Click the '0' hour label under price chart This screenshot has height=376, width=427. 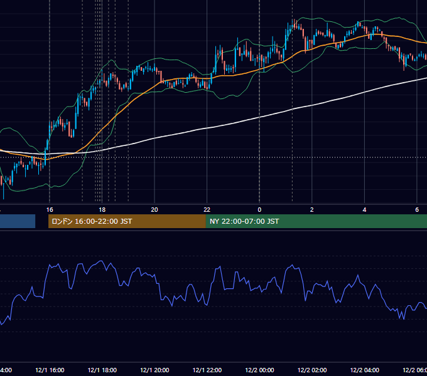259,210
